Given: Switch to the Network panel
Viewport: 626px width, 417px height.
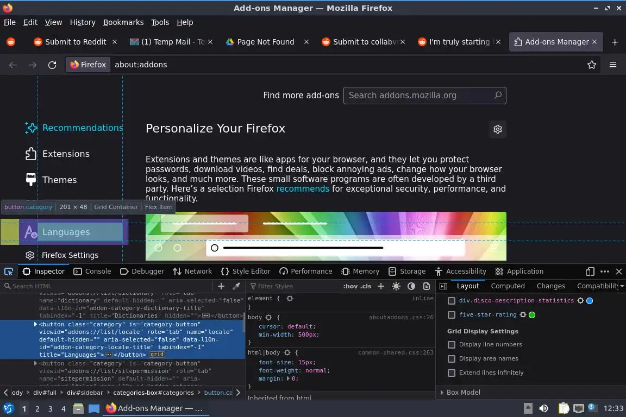Looking at the screenshot, I should coord(192,271).
